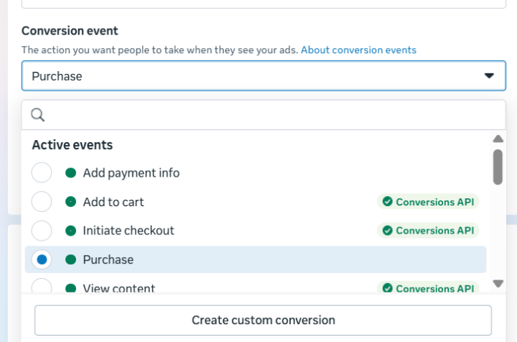Click the Add to cart label
The height and width of the screenshot is (342, 517).
113,202
